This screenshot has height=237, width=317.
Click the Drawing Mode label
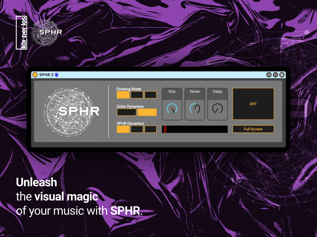(x=129, y=89)
